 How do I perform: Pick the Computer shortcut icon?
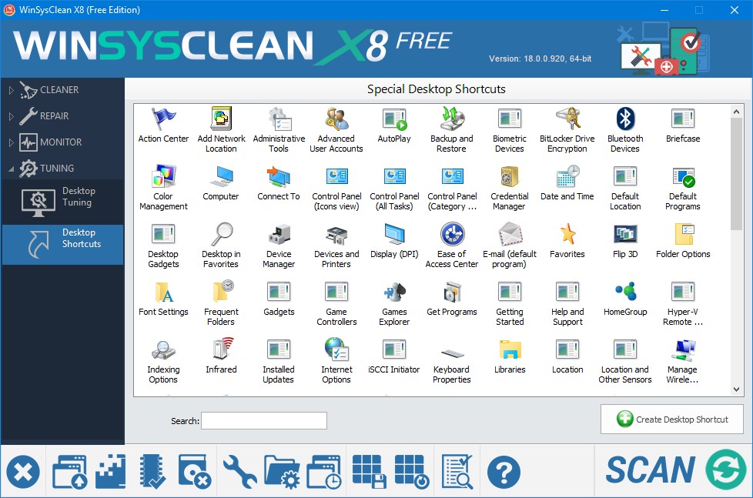(221, 176)
